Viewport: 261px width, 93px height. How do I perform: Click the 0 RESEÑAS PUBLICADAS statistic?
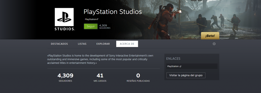(138, 77)
